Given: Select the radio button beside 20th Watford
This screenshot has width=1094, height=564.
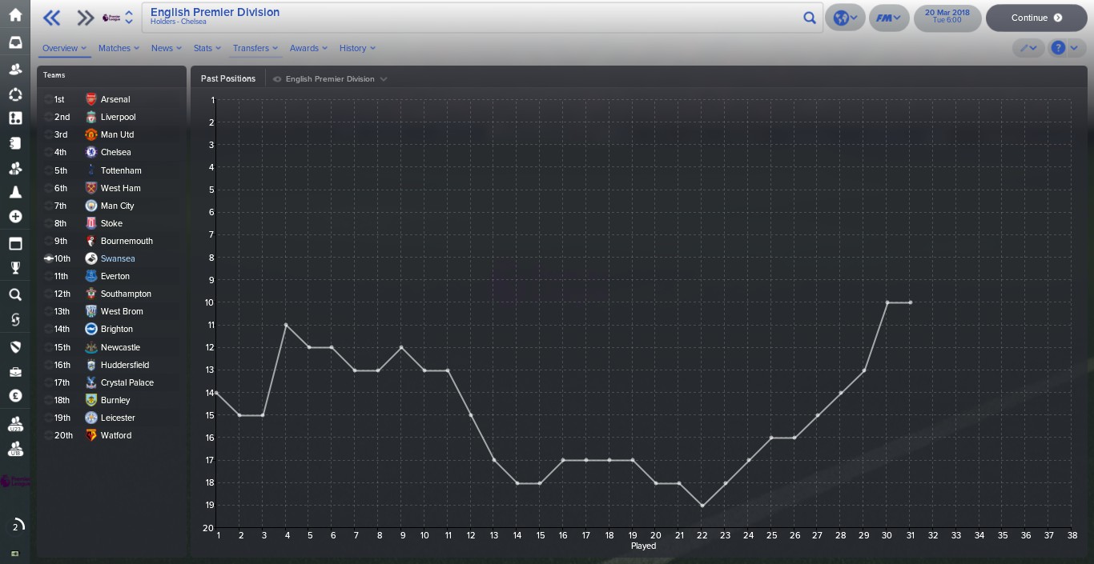Looking at the screenshot, I should click(x=49, y=435).
